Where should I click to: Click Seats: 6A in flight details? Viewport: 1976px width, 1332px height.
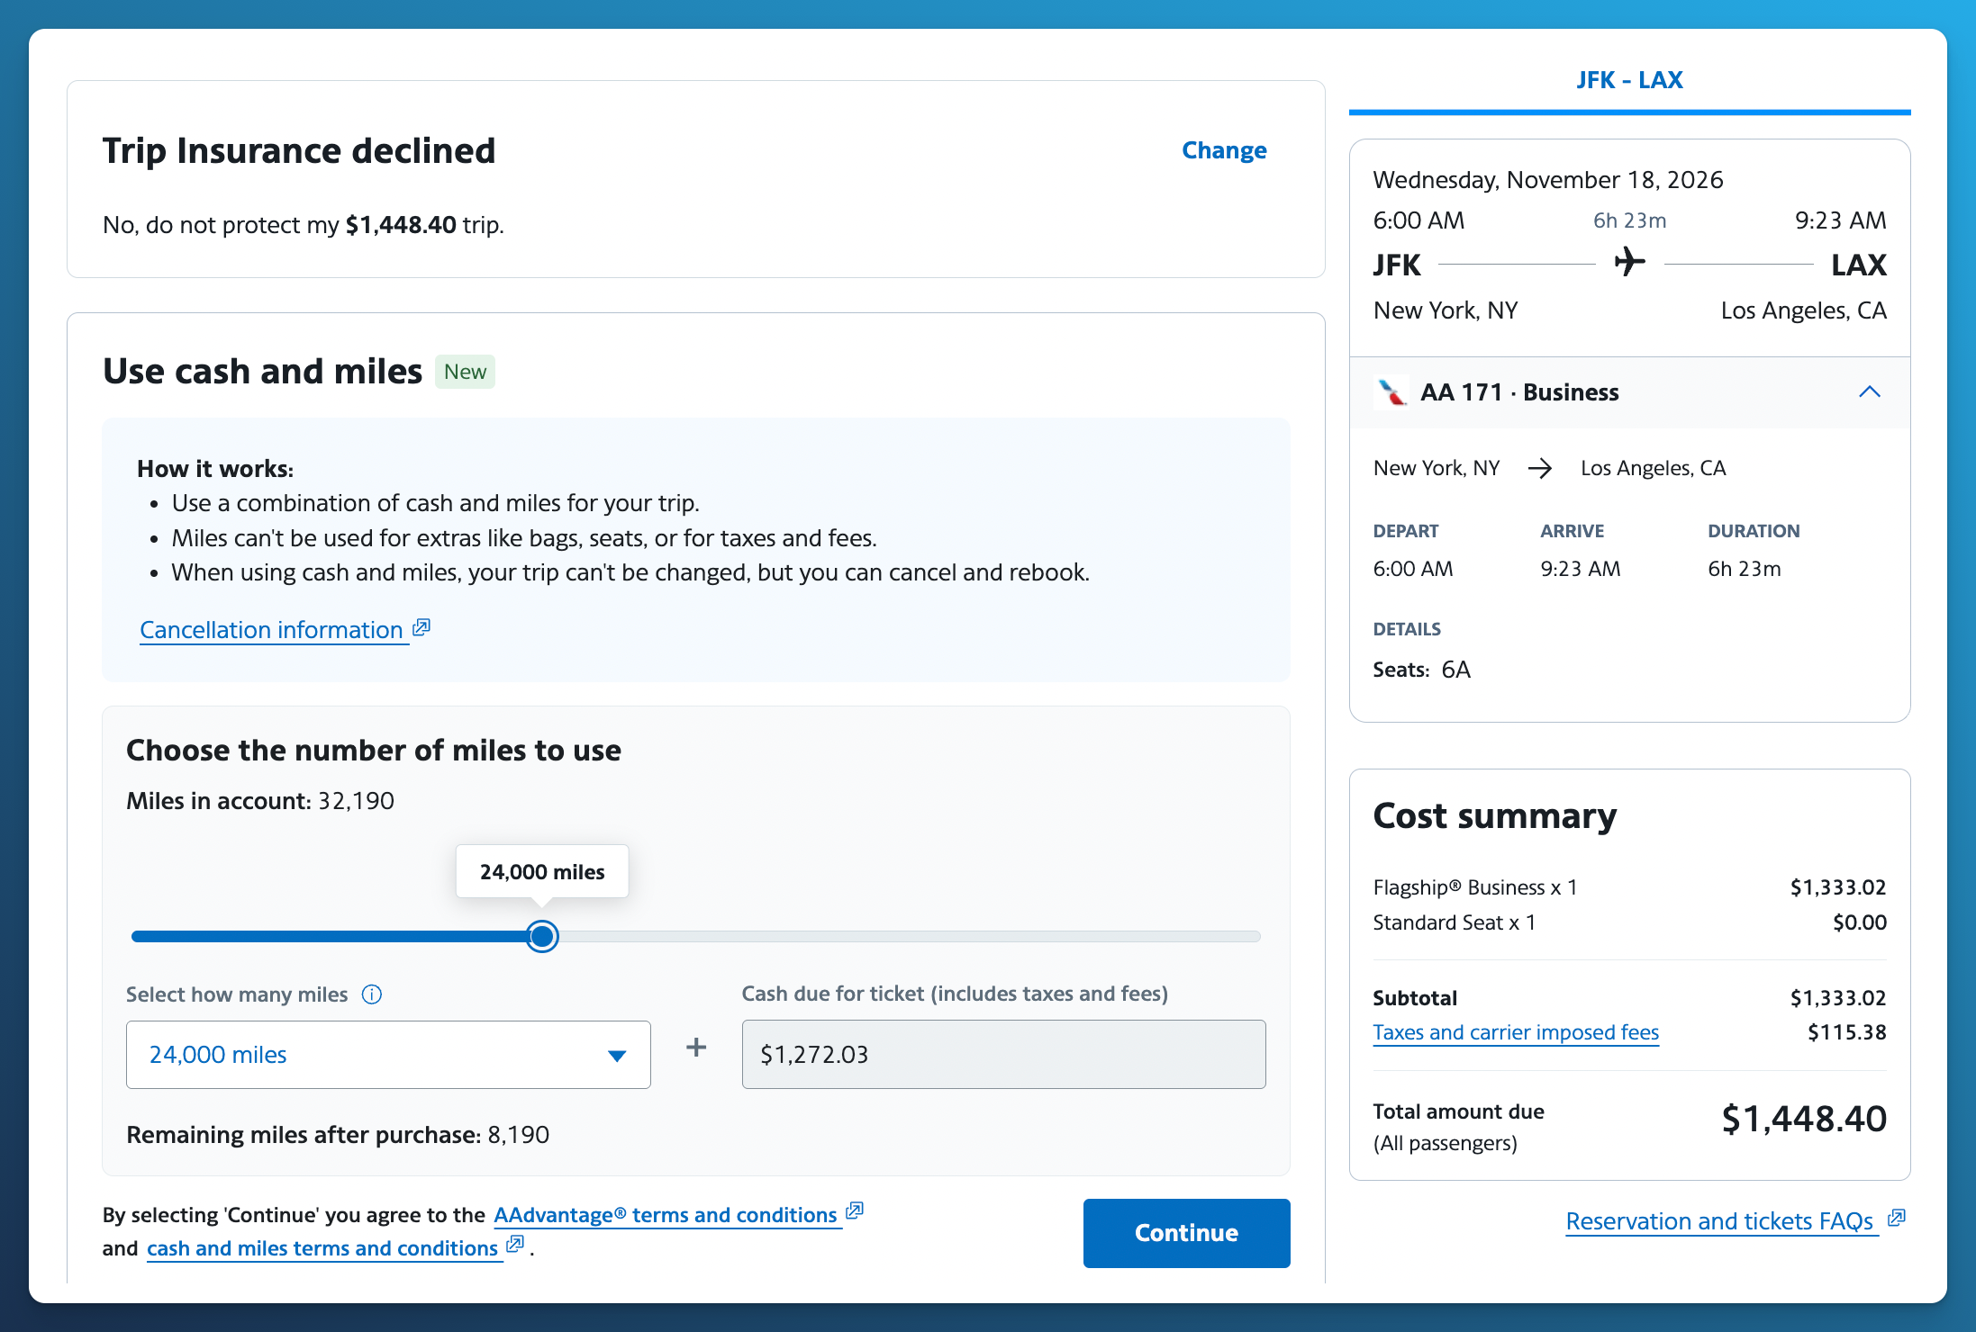(1421, 670)
